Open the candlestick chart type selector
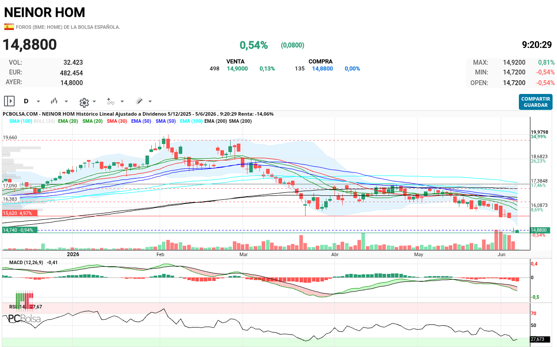557x347 pixels. (55, 101)
